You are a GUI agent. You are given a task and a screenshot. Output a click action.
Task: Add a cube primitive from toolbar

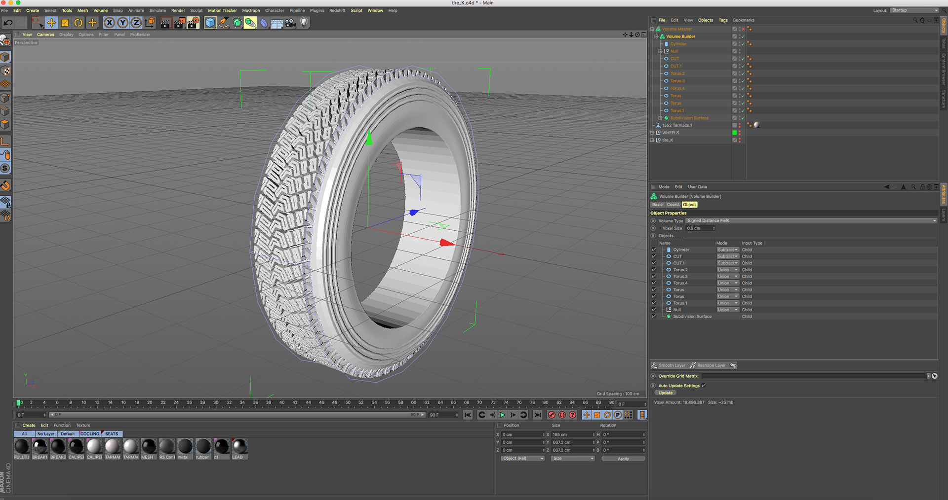(210, 23)
